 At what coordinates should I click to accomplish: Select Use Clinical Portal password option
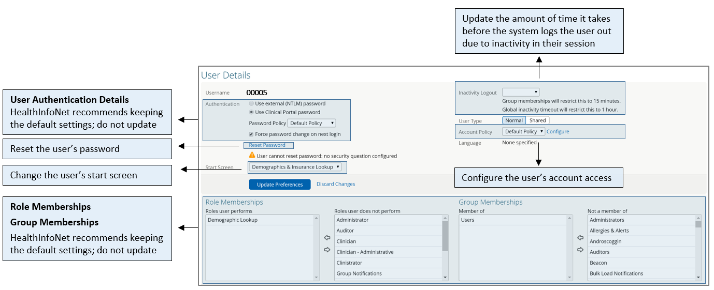(252, 112)
